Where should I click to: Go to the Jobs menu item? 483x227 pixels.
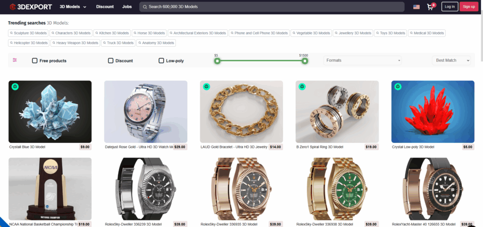point(127,7)
